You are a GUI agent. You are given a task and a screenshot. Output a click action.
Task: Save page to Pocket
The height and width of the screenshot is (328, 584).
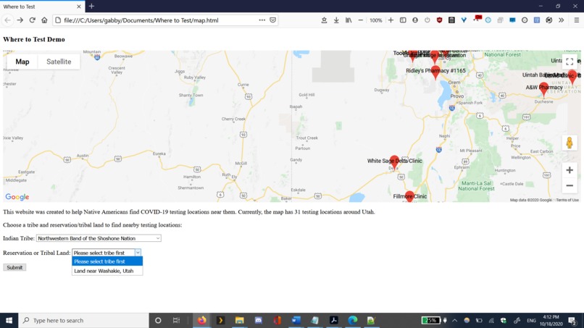[x=273, y=20]
